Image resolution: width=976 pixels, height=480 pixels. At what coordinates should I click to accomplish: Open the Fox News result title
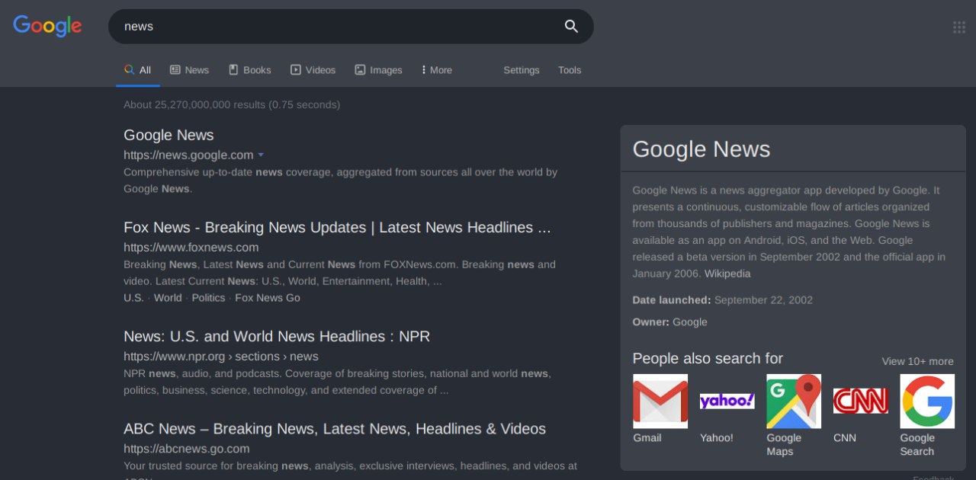pos(337,227)
